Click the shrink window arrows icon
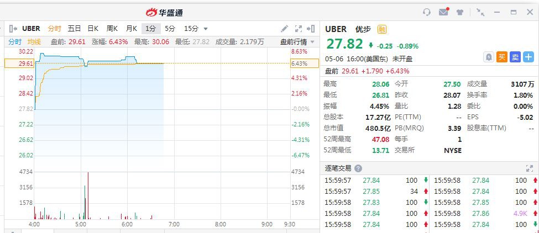The width and height of the screenshot is (539, 233). [480, 12]
